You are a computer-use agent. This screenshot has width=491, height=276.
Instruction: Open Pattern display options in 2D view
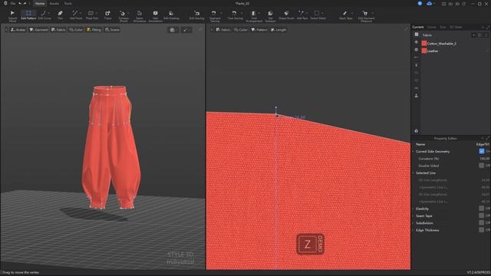pyautogui.click(x=259, y=30)
